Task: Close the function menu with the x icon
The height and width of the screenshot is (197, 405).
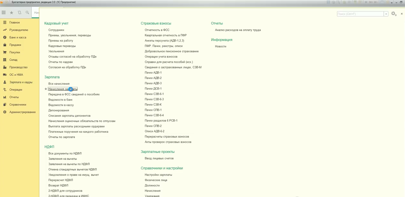Action: pyautogui.click(x=402, y=14)
